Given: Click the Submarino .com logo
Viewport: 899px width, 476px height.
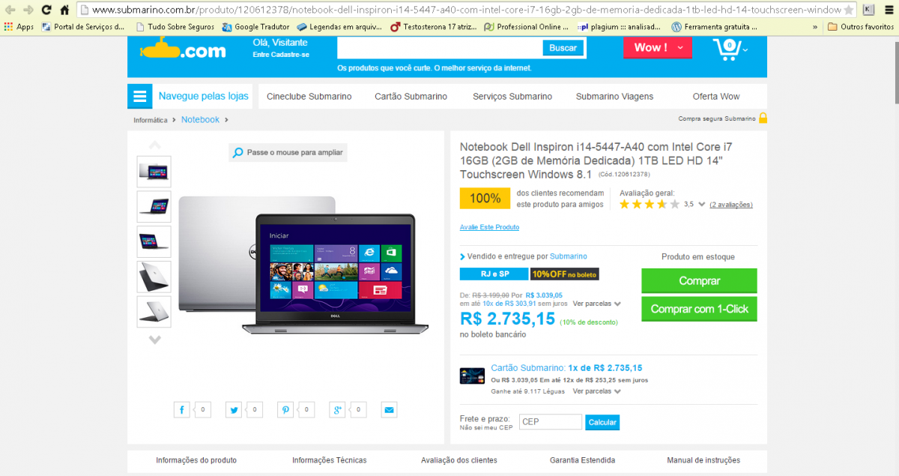Looking at the screenshot, I should tap(182, 50).
